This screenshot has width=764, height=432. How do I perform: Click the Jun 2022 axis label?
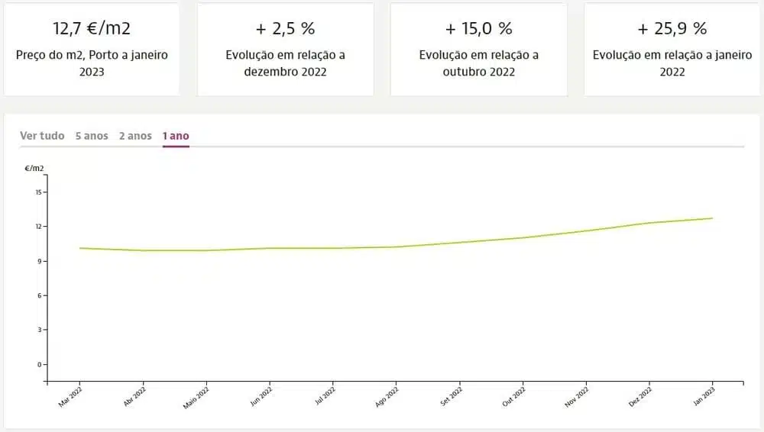261,398
